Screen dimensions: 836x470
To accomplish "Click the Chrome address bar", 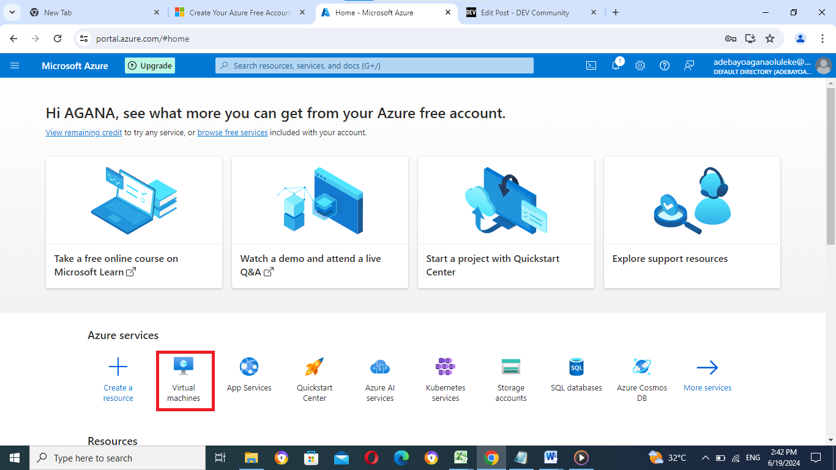I will (x=404, y=39).
